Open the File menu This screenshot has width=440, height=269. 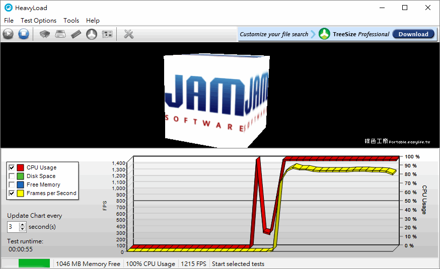point(9,21)
